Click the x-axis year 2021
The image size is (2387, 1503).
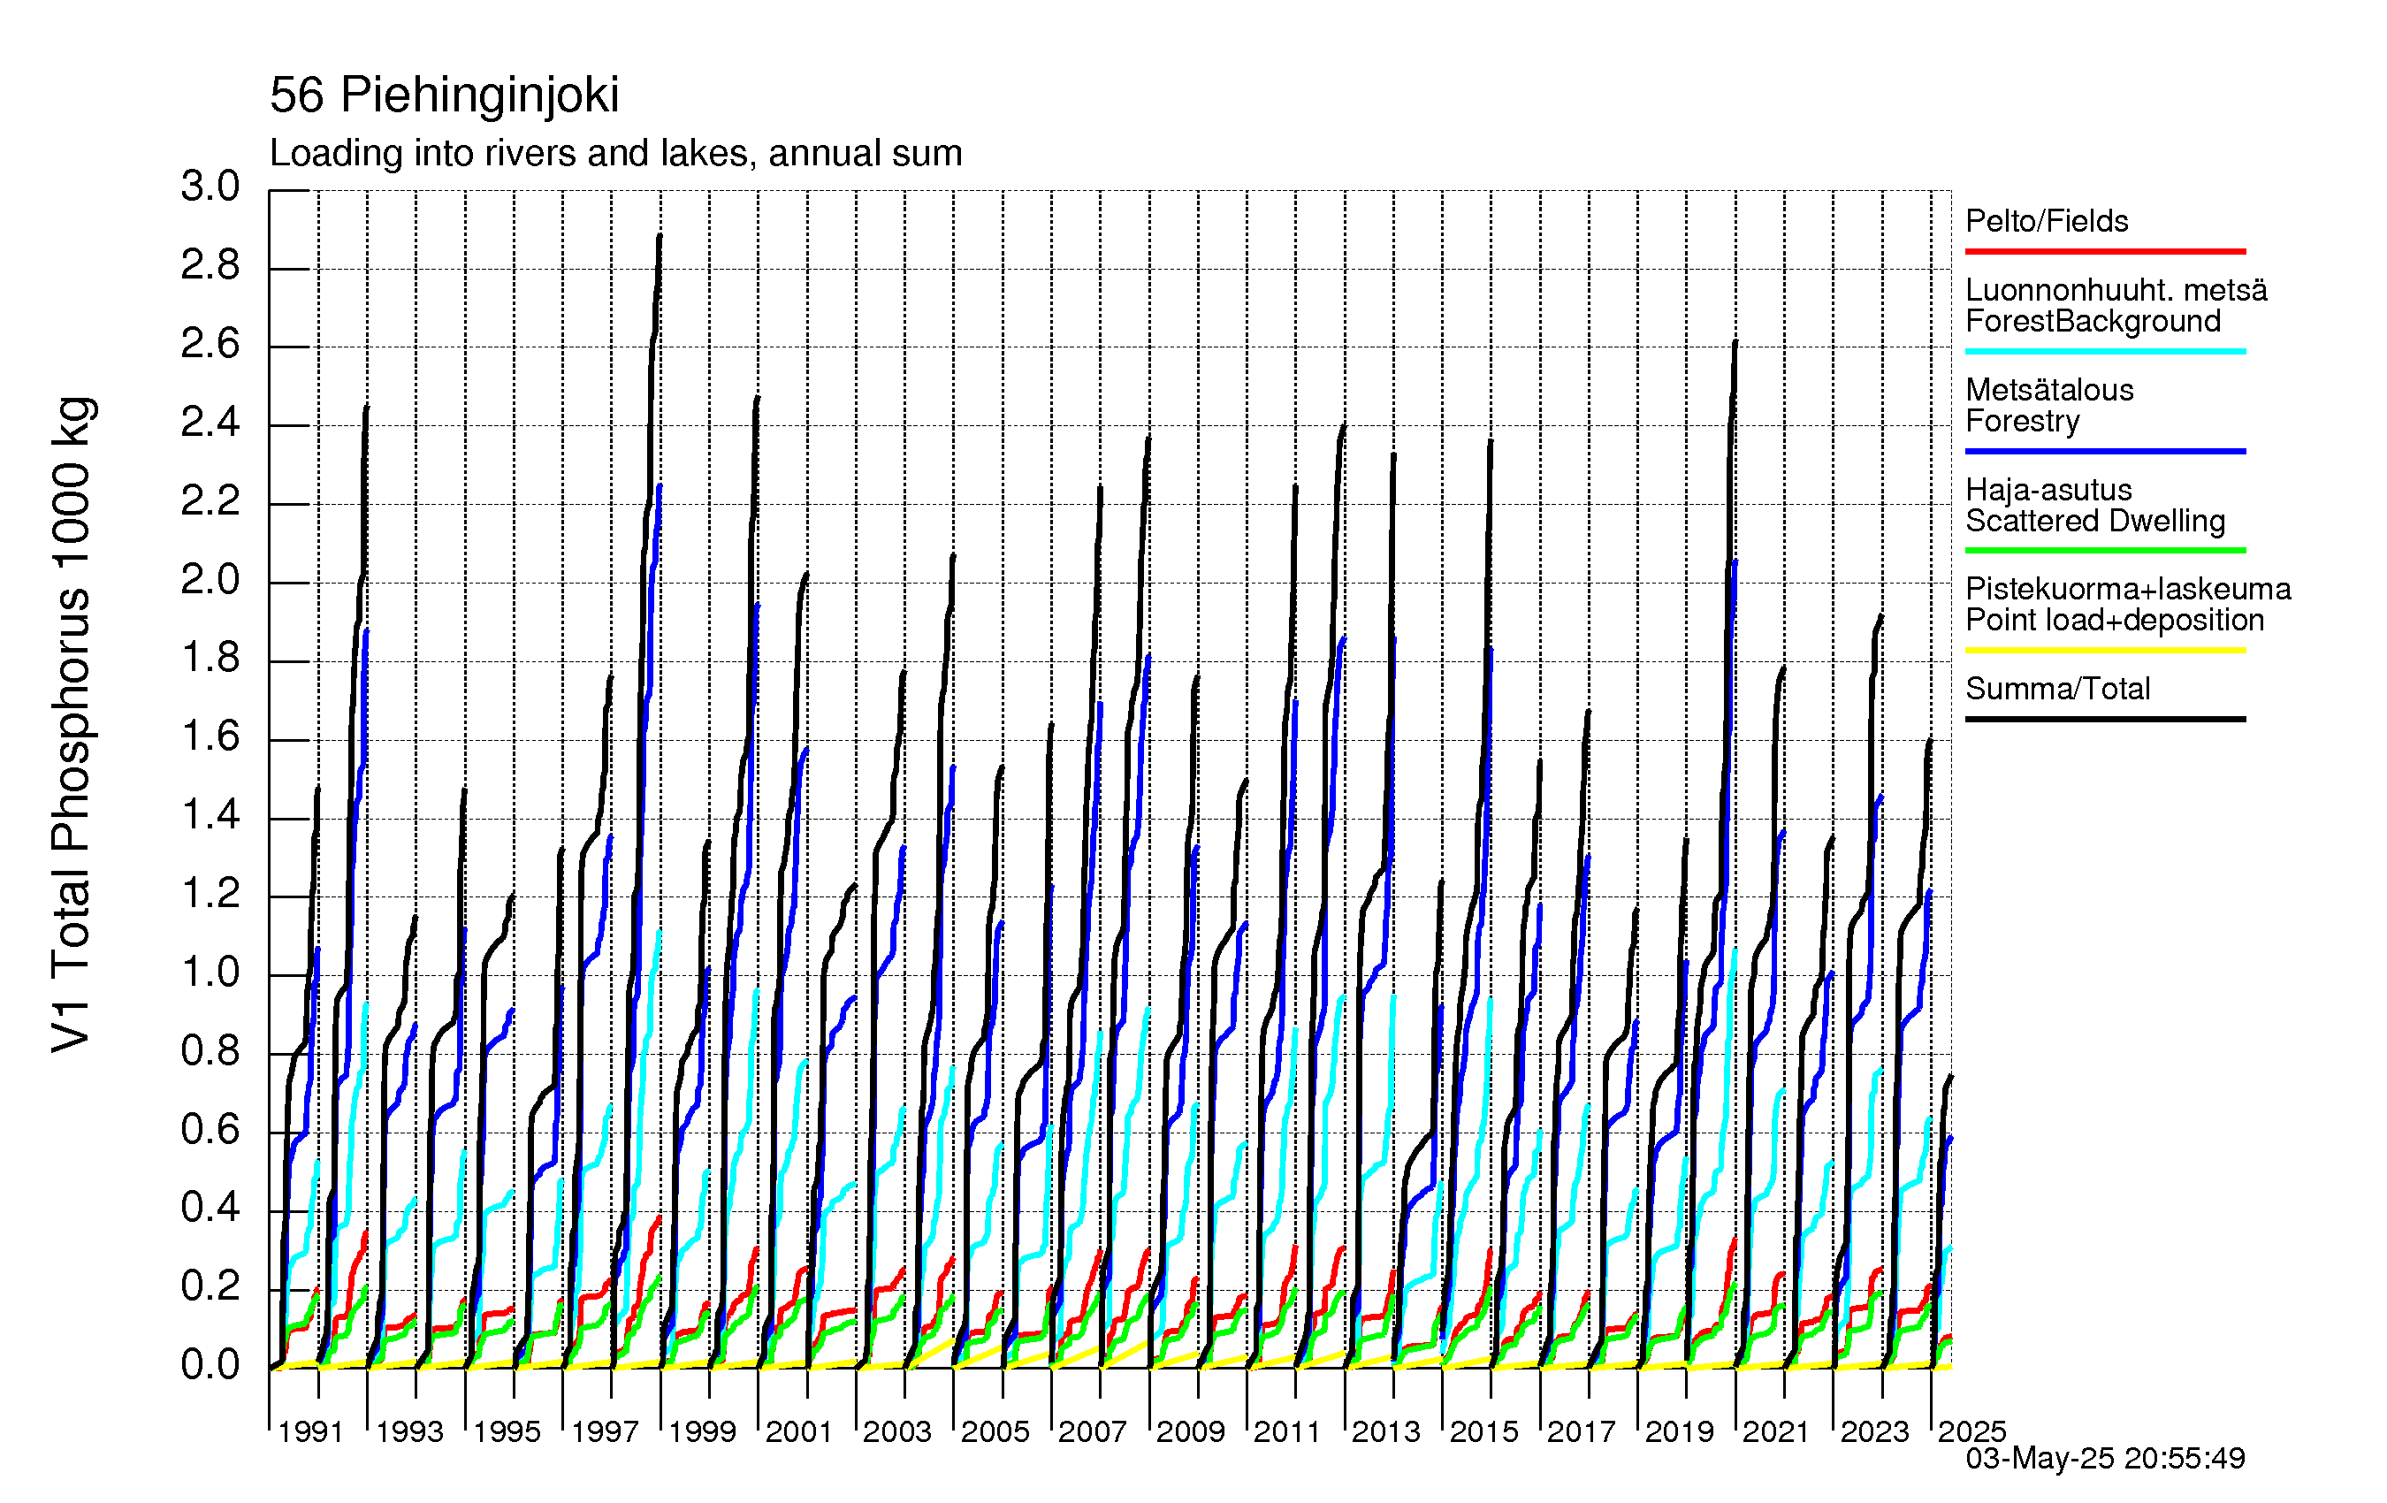(1776, 1431)
